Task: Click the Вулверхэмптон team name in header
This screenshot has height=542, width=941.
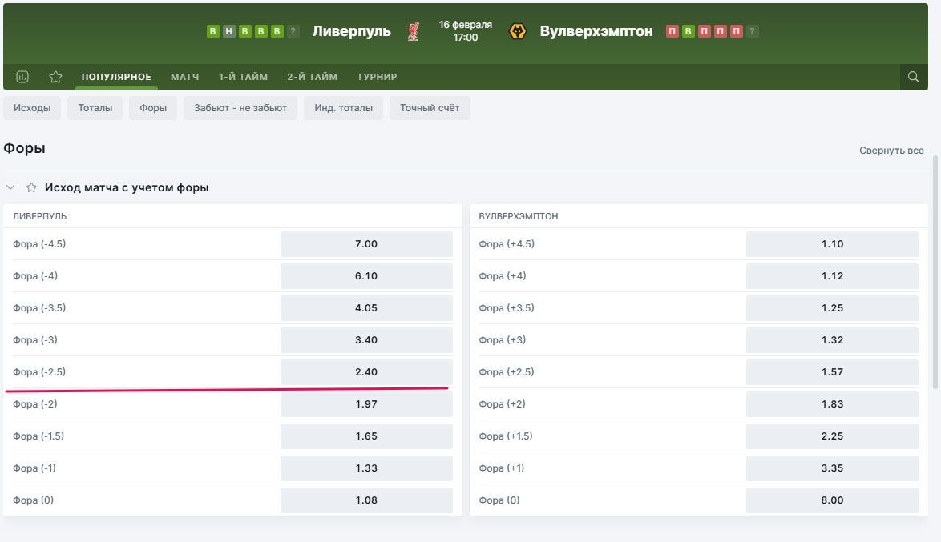Action: (596, 31)
